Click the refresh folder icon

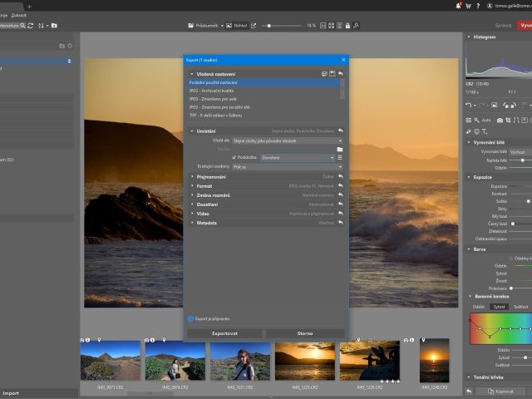coord(30,26)
